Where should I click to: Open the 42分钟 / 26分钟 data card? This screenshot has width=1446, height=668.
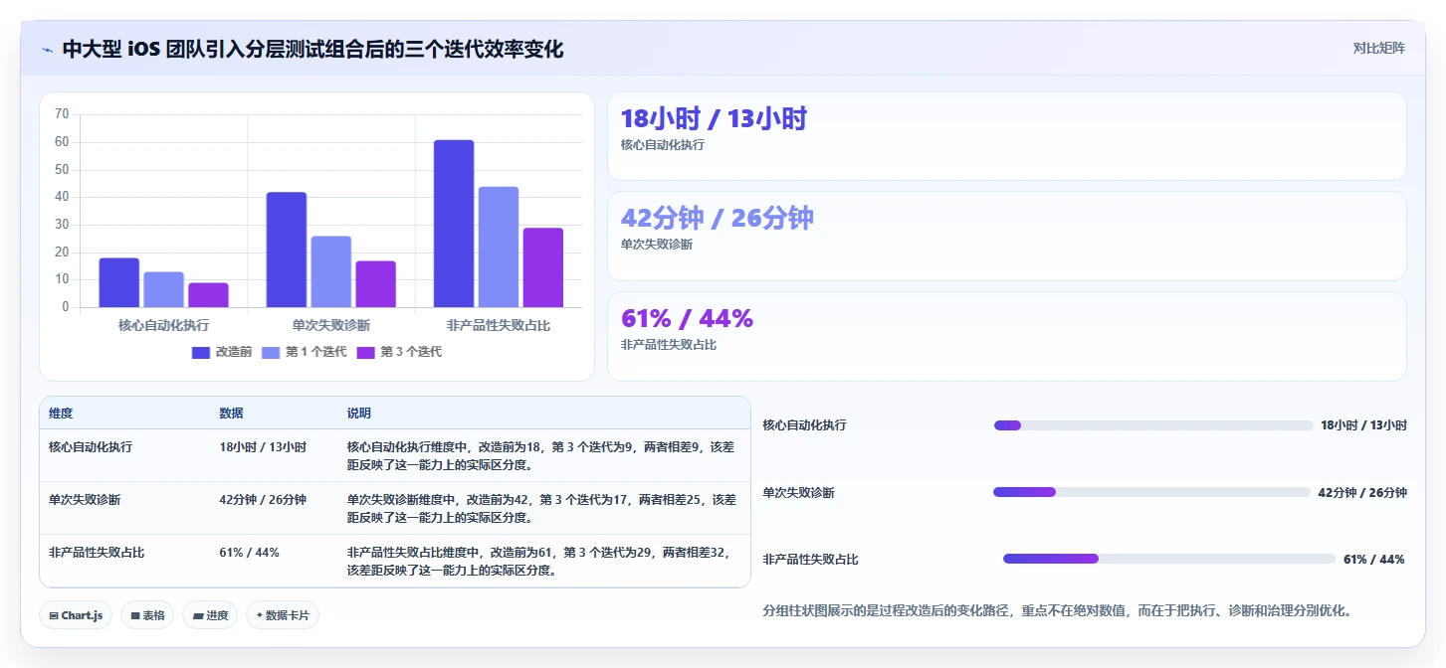tap(1007, 236)
